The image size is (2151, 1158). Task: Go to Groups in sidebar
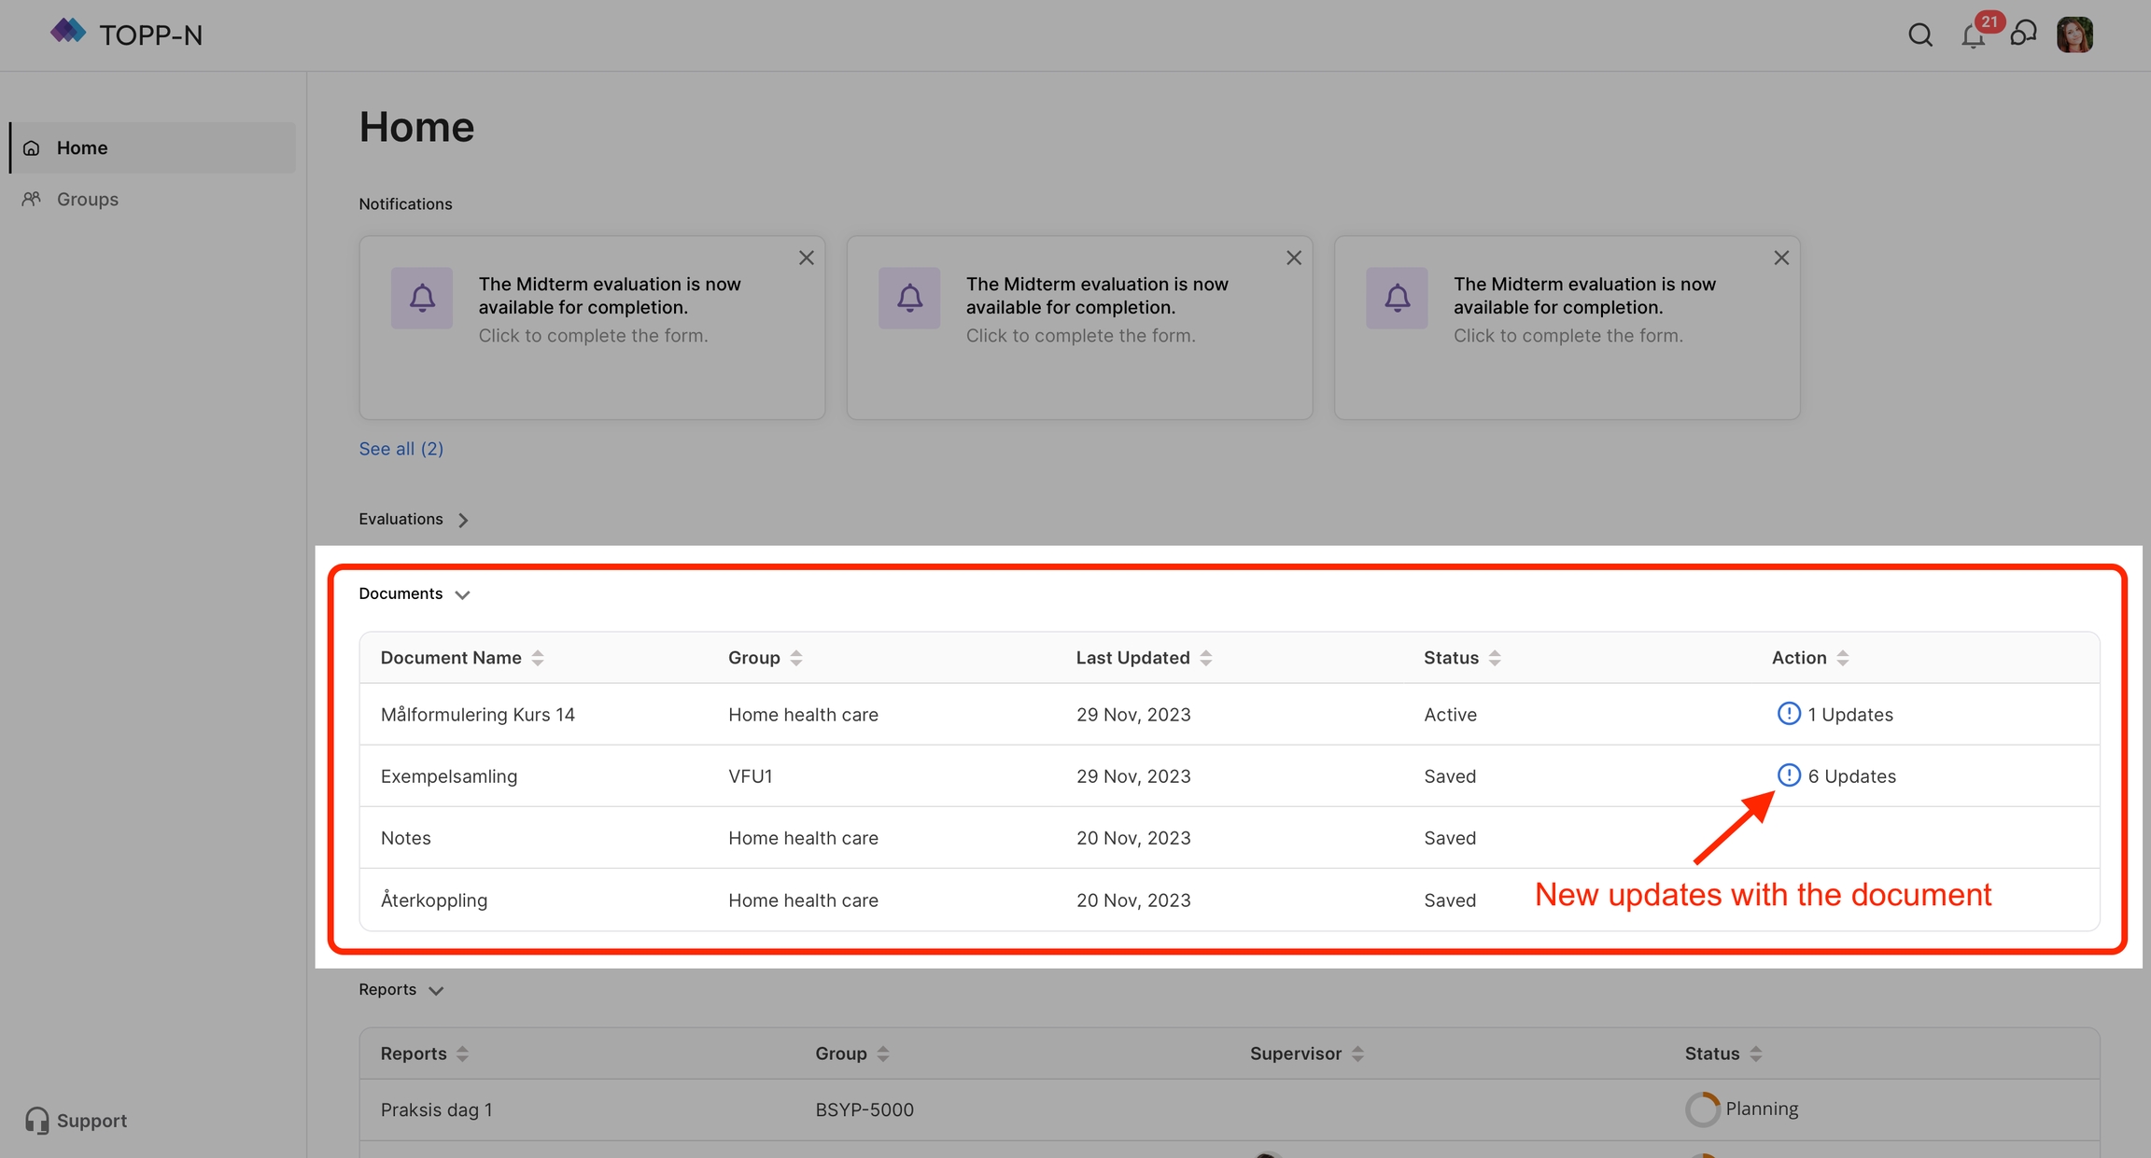point(87,199)
